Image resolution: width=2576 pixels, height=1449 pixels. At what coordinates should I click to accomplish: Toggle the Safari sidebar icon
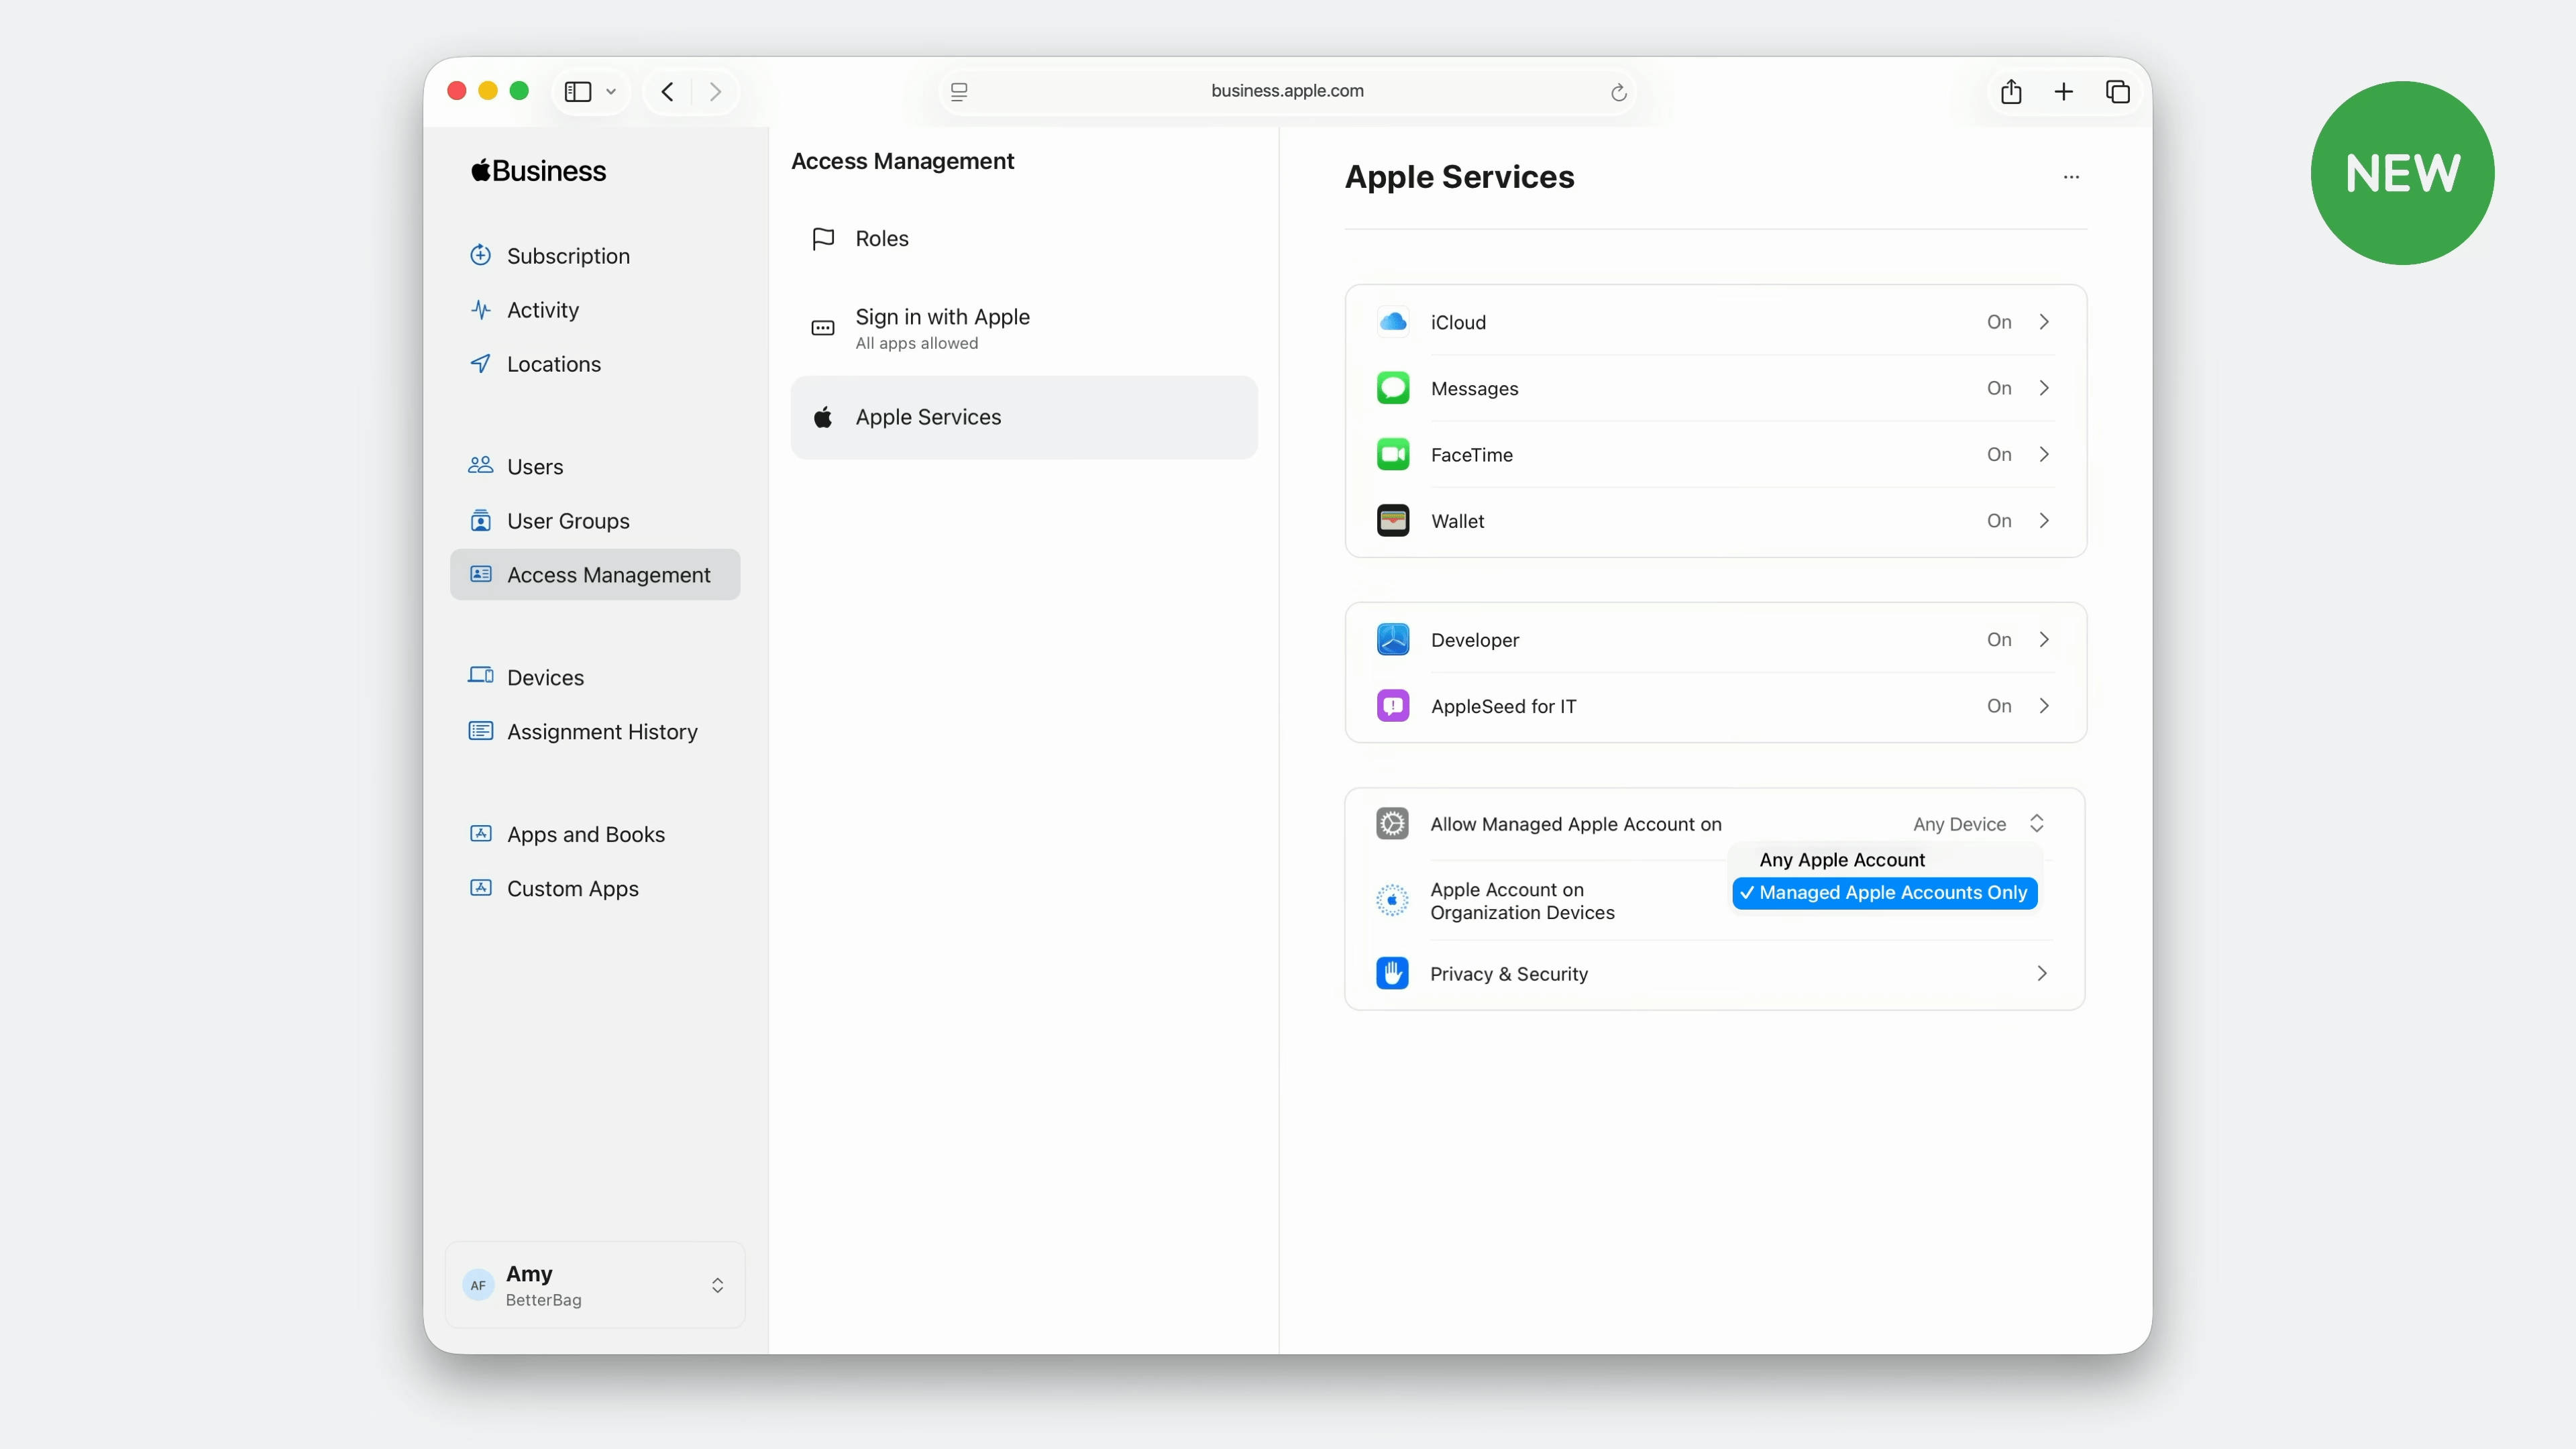pos(578,91)
